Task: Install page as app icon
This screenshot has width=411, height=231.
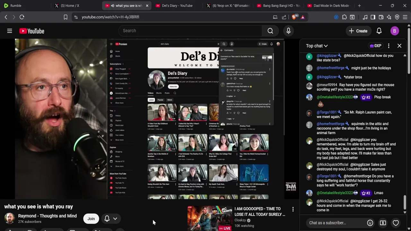Action: [275, 17]
